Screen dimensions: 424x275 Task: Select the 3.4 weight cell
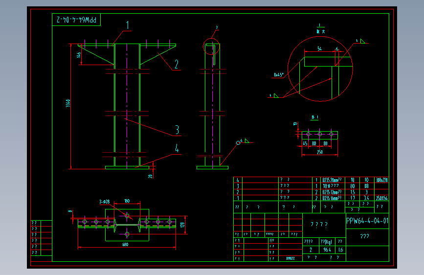pyautogui.click(x=366, y=198)
